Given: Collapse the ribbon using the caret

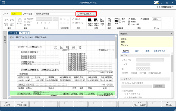Looking at the screenshot, I should pyautogui.click(x=171, y=19).
